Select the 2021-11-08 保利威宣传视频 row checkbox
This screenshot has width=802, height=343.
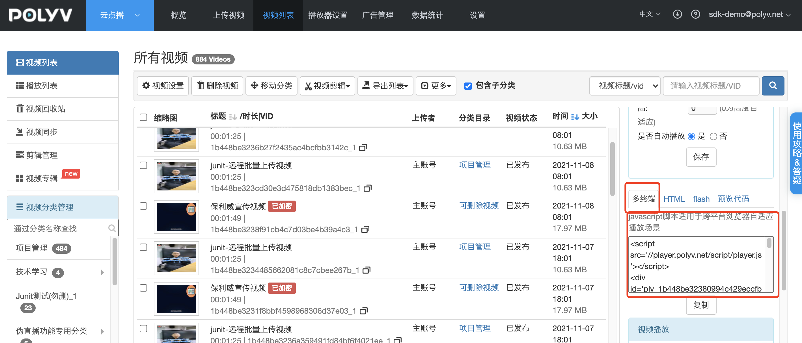[x=143, y=206]
